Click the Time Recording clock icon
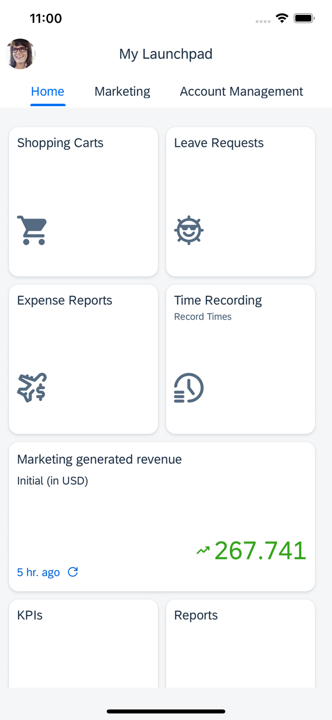The image size is (332, 720). point(188,388)
